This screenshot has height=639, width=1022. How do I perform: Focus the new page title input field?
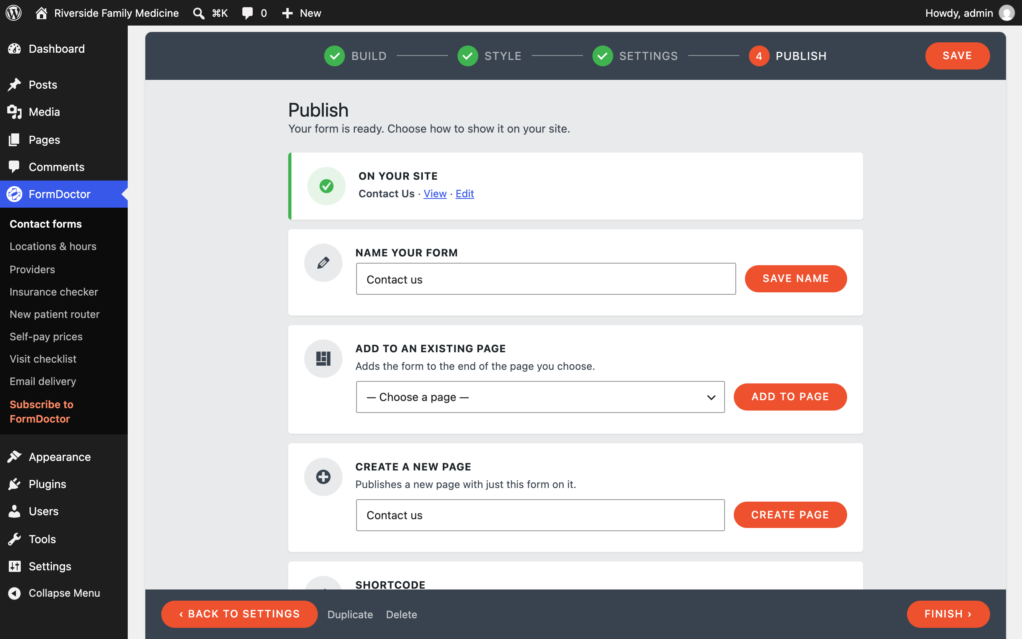pos(540,515)
